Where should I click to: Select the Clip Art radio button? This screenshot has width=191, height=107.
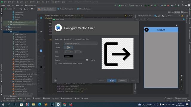tap(65, 40)
